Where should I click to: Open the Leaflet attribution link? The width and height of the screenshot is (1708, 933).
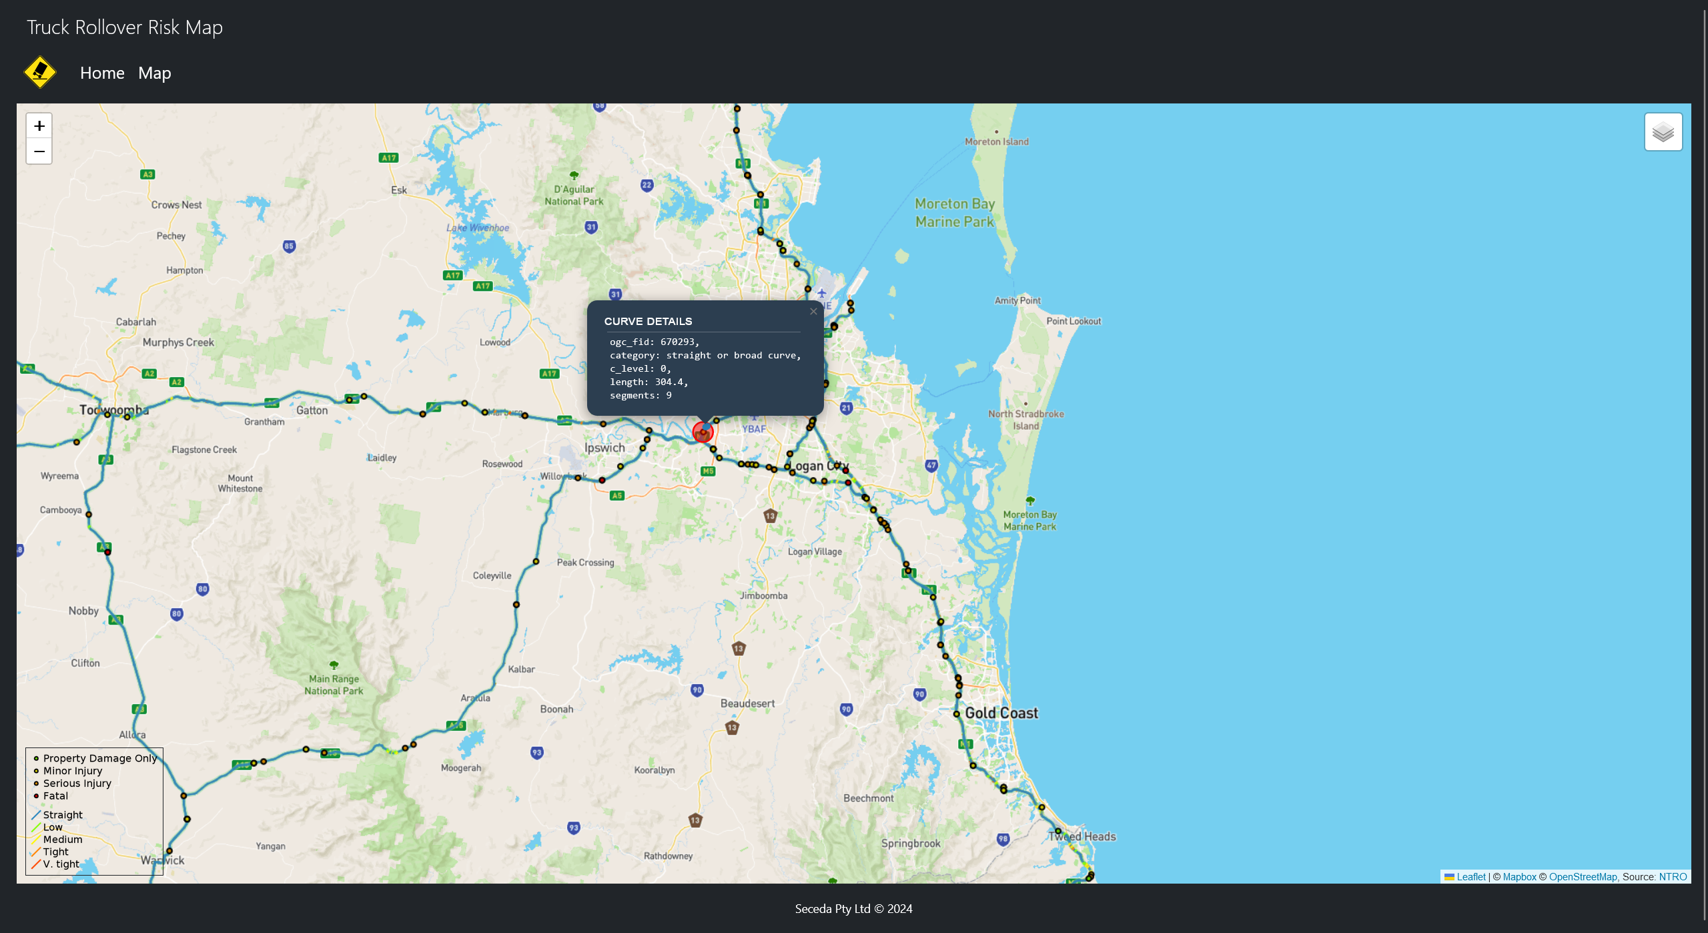click(x=1470, y=877)
